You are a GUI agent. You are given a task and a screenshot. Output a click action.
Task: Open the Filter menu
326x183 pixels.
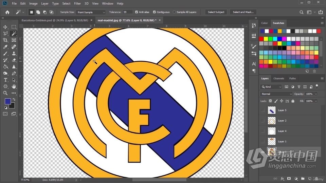77,3
